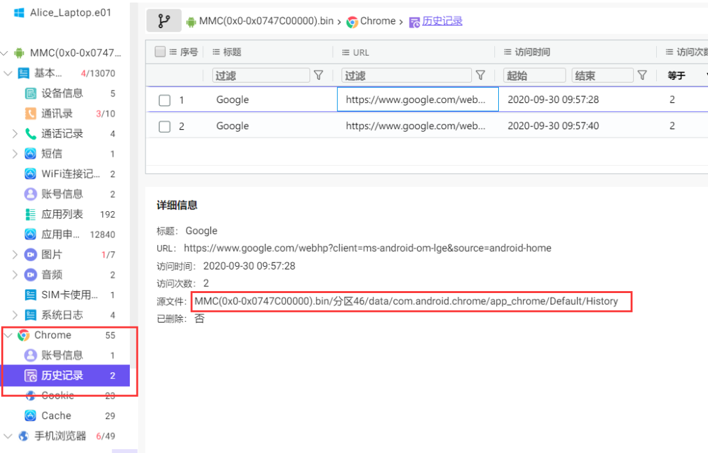Click the 账号信息 icon under 基本 section
This screenshot has width=708, height=453.
point(30,194)
